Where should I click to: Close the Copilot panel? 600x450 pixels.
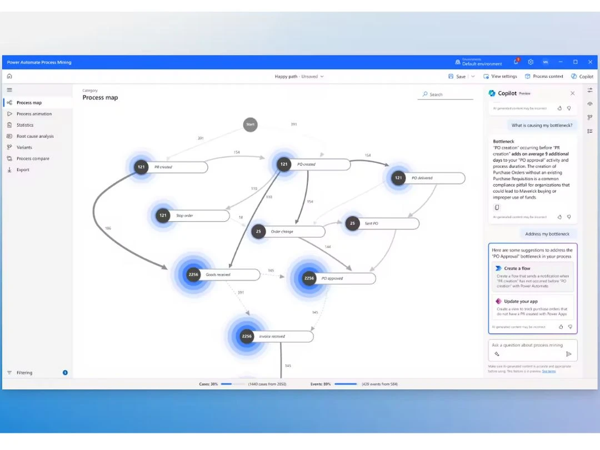click(573, 93)
